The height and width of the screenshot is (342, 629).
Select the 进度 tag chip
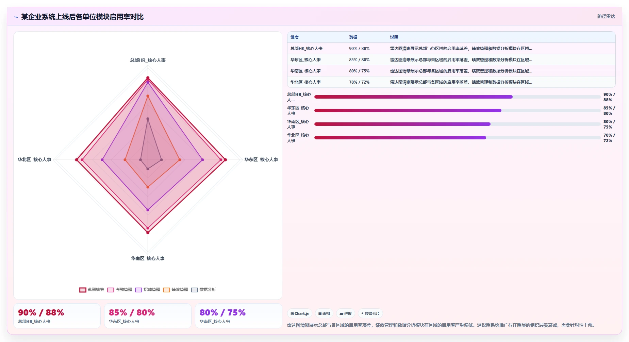point(346,313)
